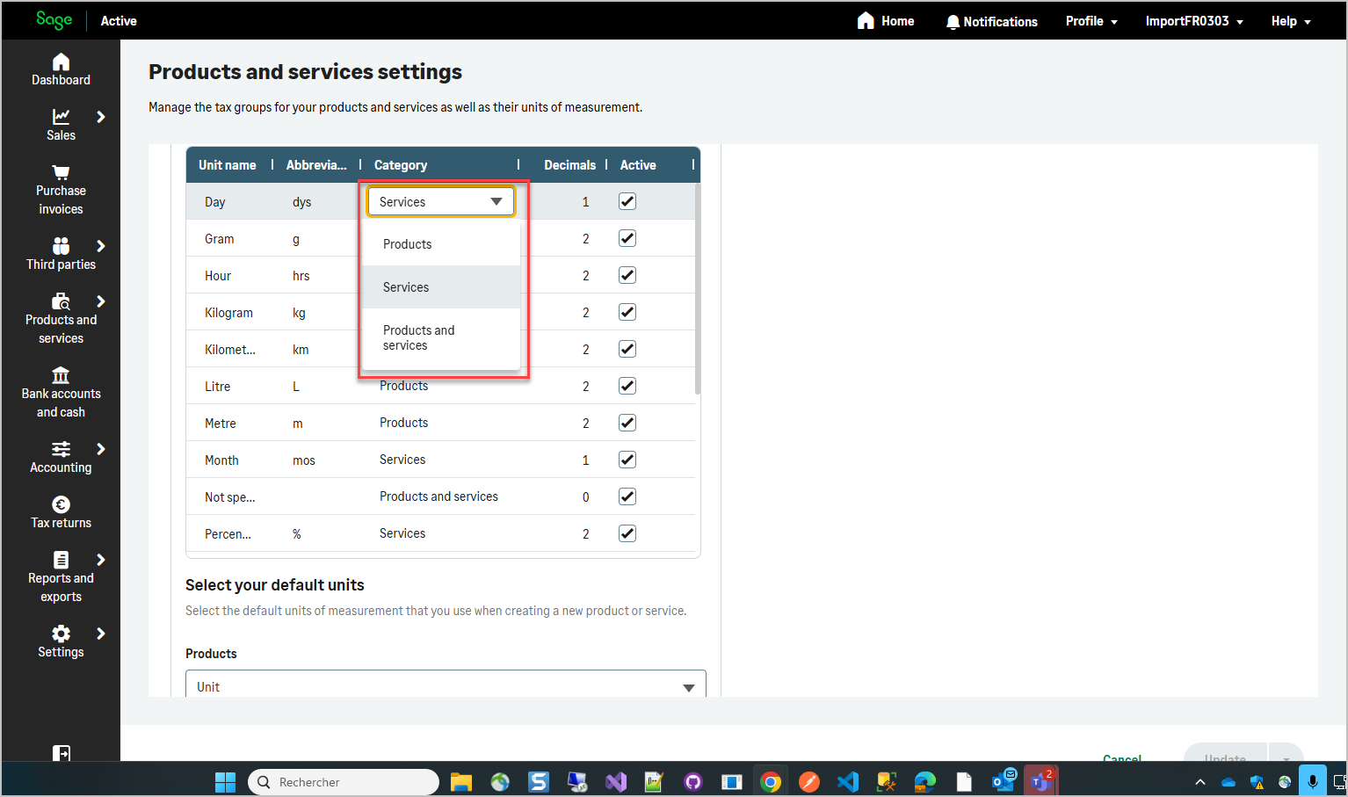Open the ImportFR0303 company dropdown
This screenshot has height=797, width=1348.
[1194, 21]
